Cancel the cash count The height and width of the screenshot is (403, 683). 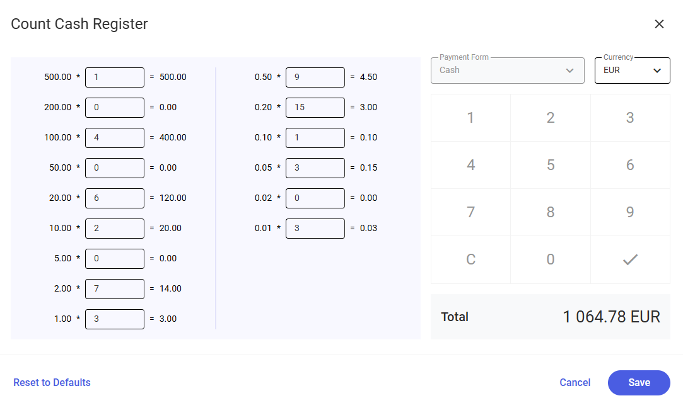(x=575, y=383)
